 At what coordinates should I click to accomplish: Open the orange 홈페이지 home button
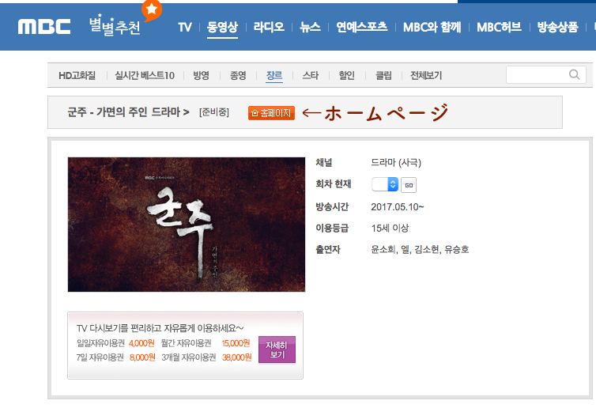coord(271,113)
